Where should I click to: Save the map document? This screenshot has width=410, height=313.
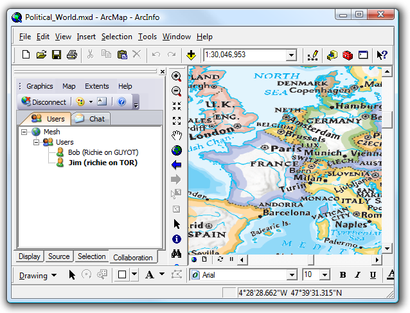click(57, 55)
